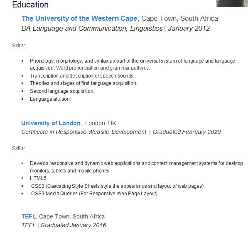Click the blue TEFL institution link
This screenshot has width=248, height=233.
click(x=29, y=216)
